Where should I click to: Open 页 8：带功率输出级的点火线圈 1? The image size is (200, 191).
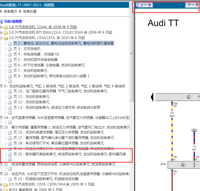51,76
